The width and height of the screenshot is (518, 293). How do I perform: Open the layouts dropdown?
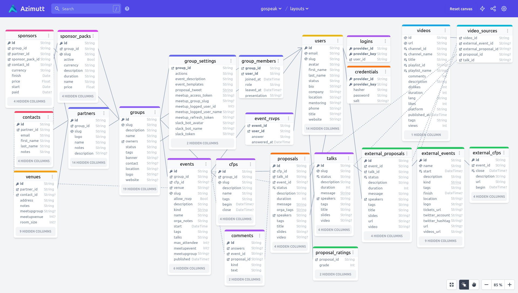click(299, 9)
